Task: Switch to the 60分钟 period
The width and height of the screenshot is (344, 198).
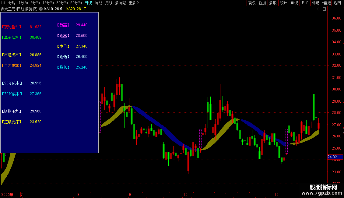Action: pos(76,3)
